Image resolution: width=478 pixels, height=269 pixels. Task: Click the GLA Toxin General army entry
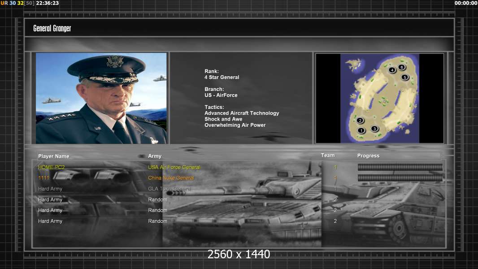169,189
